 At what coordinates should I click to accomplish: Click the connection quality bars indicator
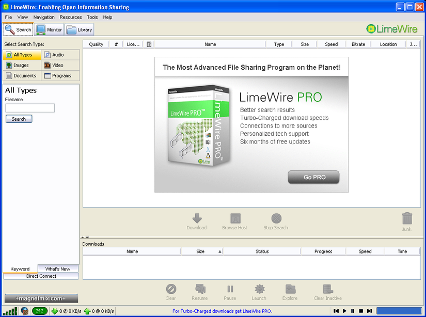[x=10, y=311]
